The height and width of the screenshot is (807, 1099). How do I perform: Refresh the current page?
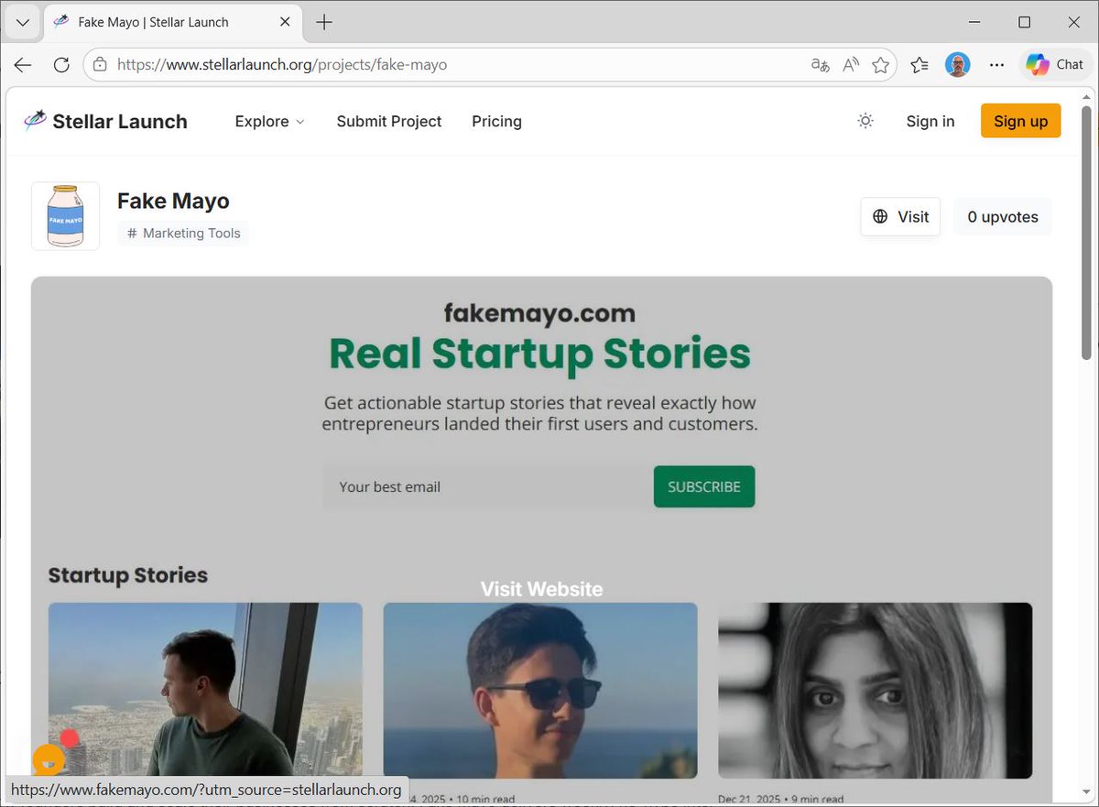(61, 65)
